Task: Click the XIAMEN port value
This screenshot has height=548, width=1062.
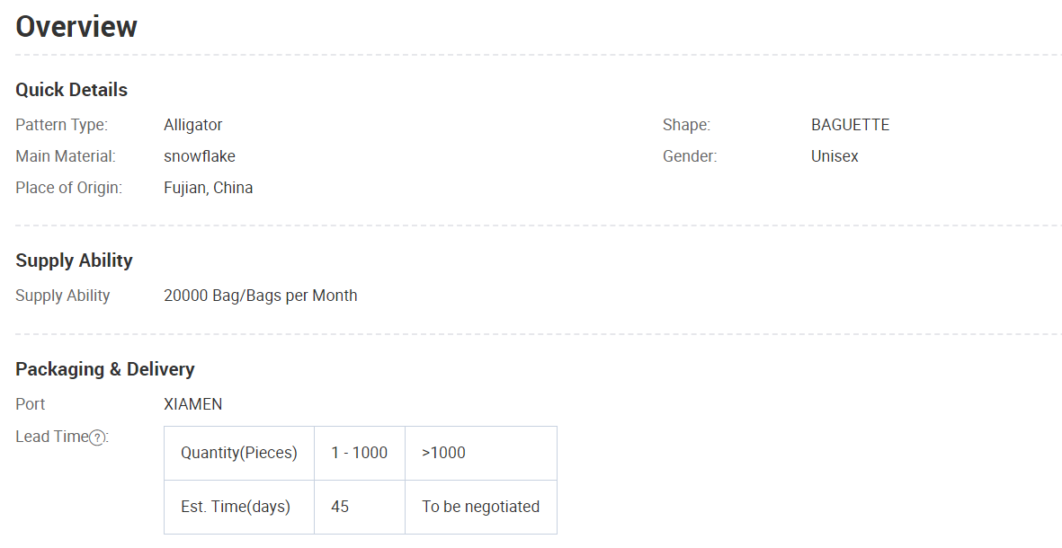Action: 193,404
